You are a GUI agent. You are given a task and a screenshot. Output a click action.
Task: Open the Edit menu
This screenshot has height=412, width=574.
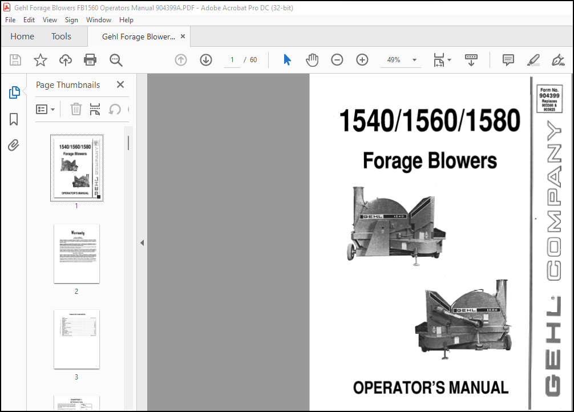click(x=29, y=20)
